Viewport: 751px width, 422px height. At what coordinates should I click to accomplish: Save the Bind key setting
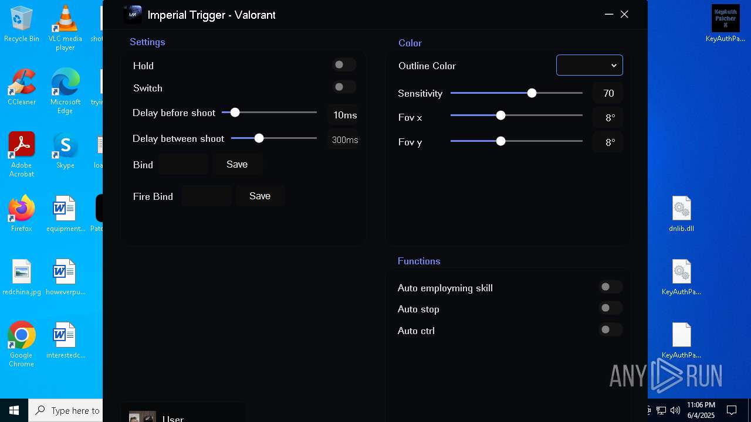pyautogui.click(x=237, y=164)
